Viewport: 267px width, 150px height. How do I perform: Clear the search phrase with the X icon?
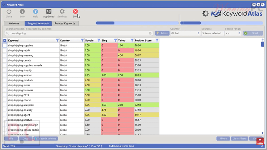click(150, 33)
